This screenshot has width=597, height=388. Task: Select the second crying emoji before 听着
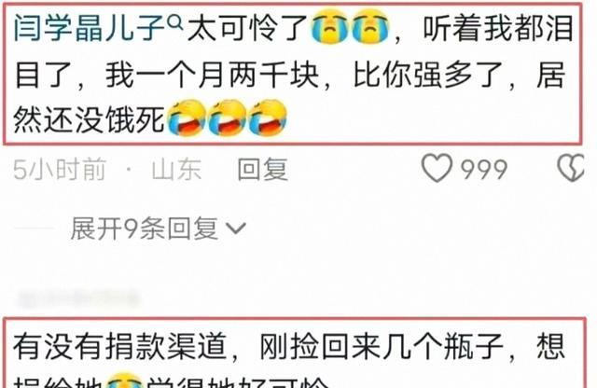pyautogui.click(x=370, y=27)
